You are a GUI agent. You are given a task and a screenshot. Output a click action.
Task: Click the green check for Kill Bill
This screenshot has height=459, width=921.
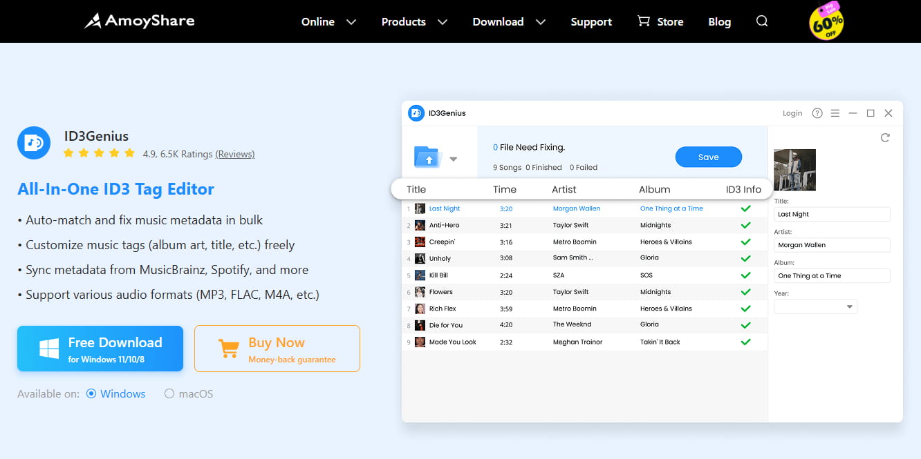click(745, 275)
